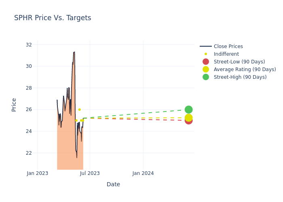Click the 32 price tick label
The width and height of the screenshot is (283, 202).
pos(29,45)
